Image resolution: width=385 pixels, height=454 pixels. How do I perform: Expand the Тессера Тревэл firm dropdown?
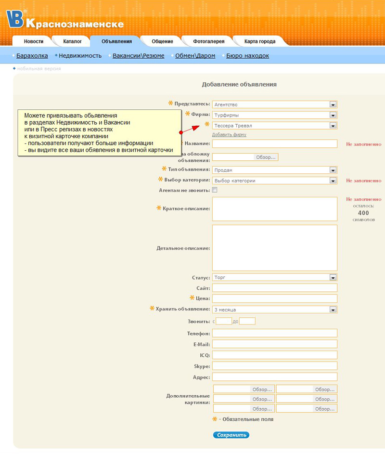click(x=275, y=125)
